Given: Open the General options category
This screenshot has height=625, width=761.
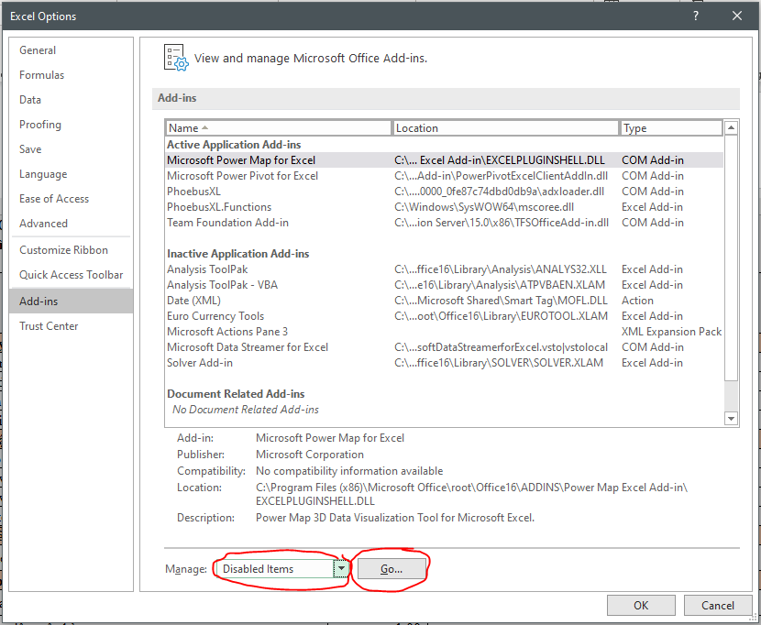Looking at the screenshot, I should [38, 50].
